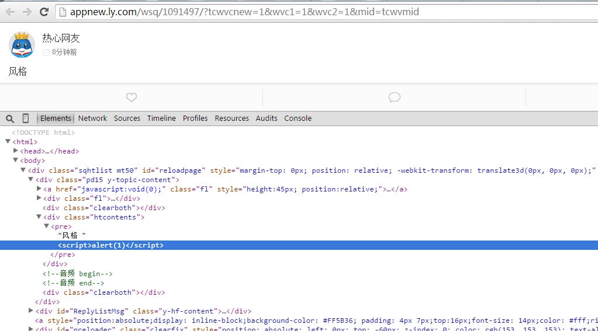
Task: Collapse the html node
Action: point(8,141)
